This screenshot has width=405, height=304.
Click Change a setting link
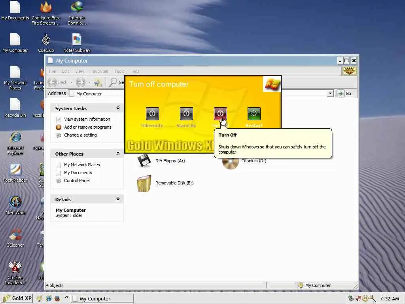coord(80,135)
